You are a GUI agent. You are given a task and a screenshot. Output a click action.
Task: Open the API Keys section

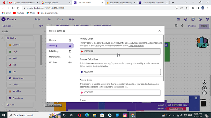(x=60, y=63)
